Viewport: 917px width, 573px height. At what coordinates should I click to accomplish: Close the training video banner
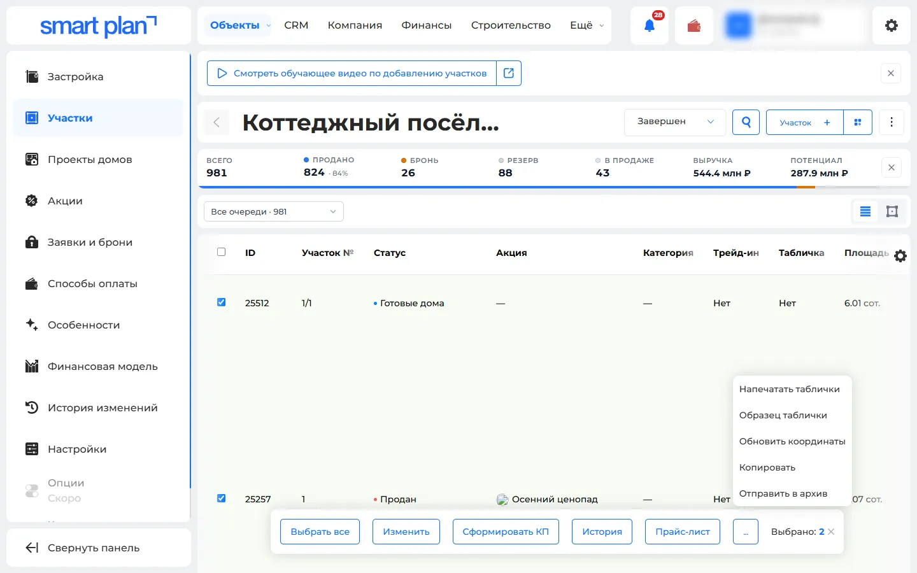click(891, 73)
